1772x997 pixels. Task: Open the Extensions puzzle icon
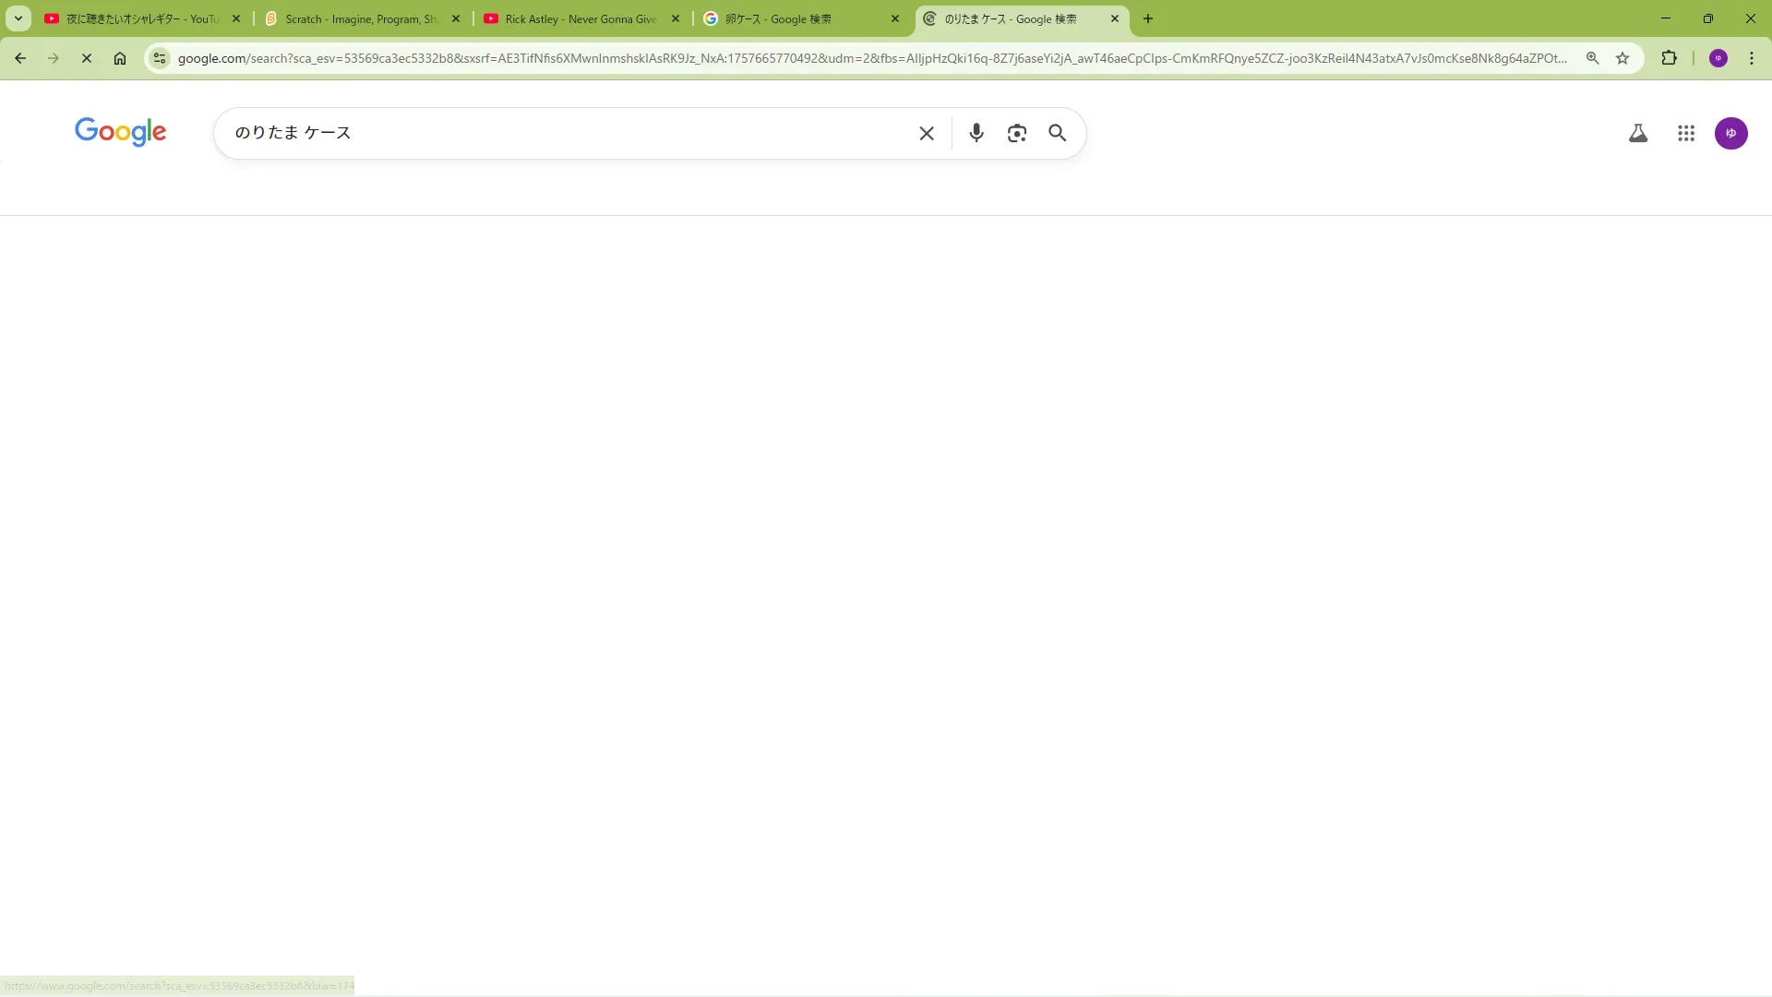(1669, 58)
